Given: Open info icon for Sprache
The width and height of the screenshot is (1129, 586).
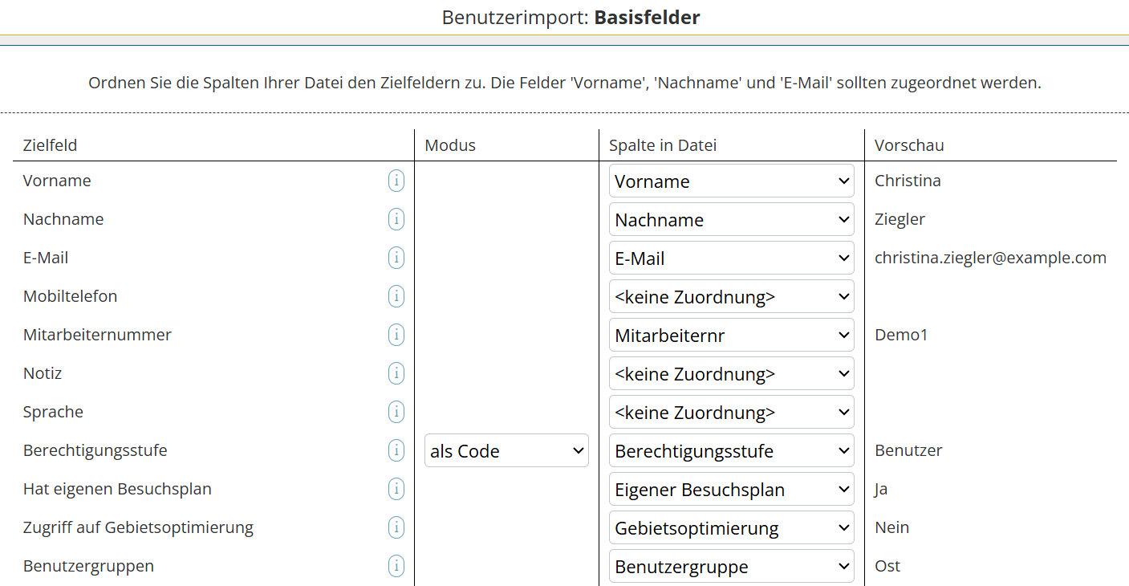Looking at the screenshot, I should click(396, 412).
